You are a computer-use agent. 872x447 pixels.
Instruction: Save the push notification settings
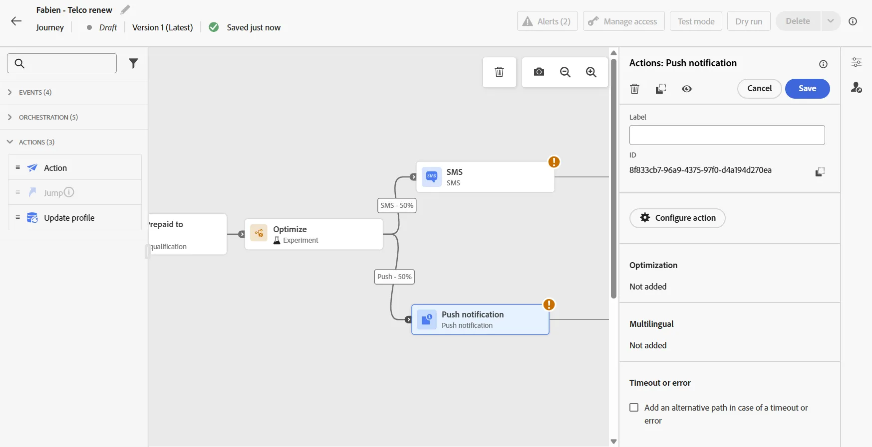(807, 89)
